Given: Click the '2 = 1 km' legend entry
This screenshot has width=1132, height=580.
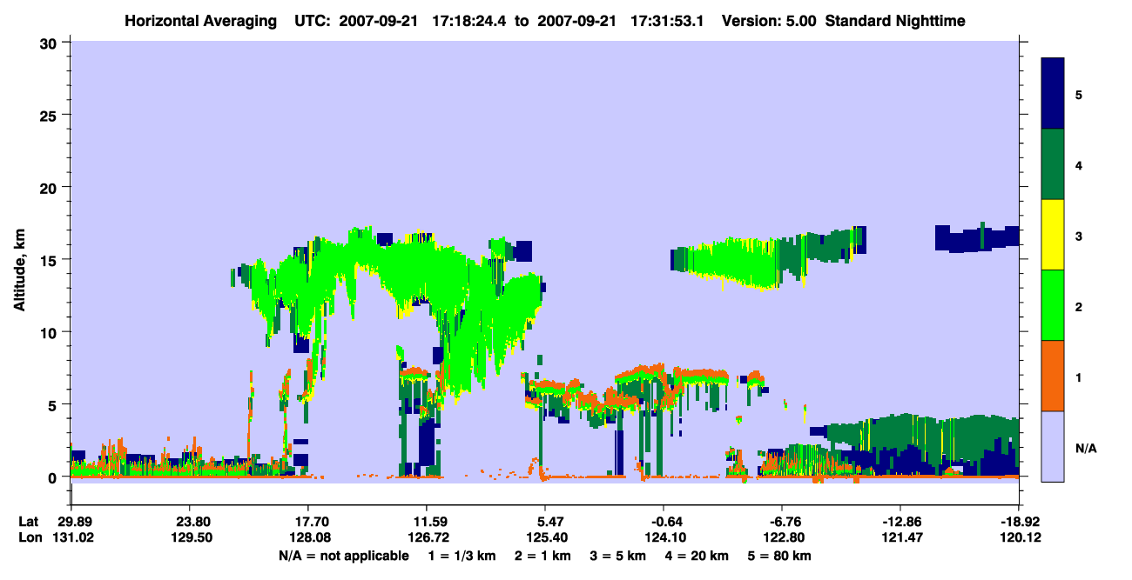Looking at the screenshot, I should (x=542, y=556).
